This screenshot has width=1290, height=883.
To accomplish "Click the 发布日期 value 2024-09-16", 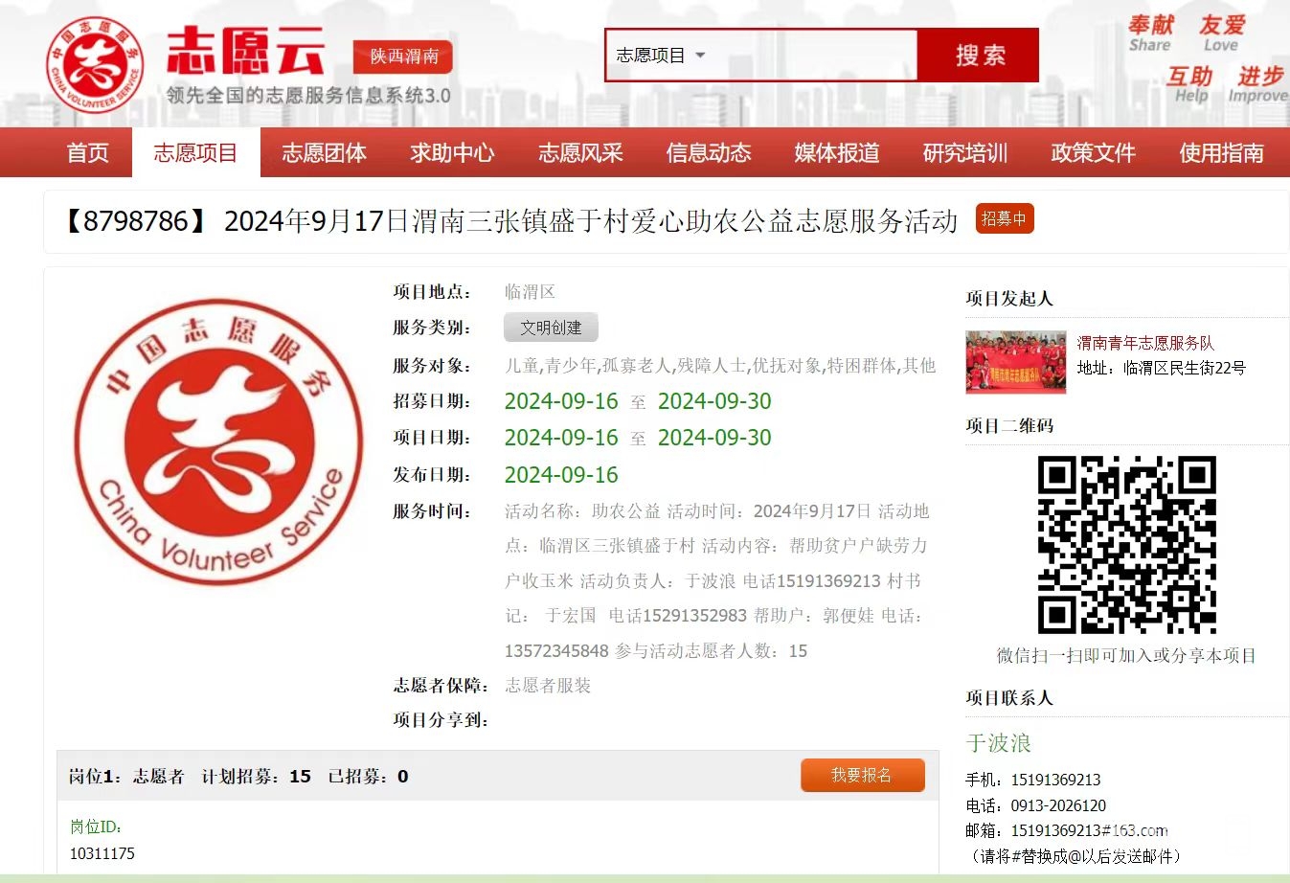I will click(x=561, y=475).
